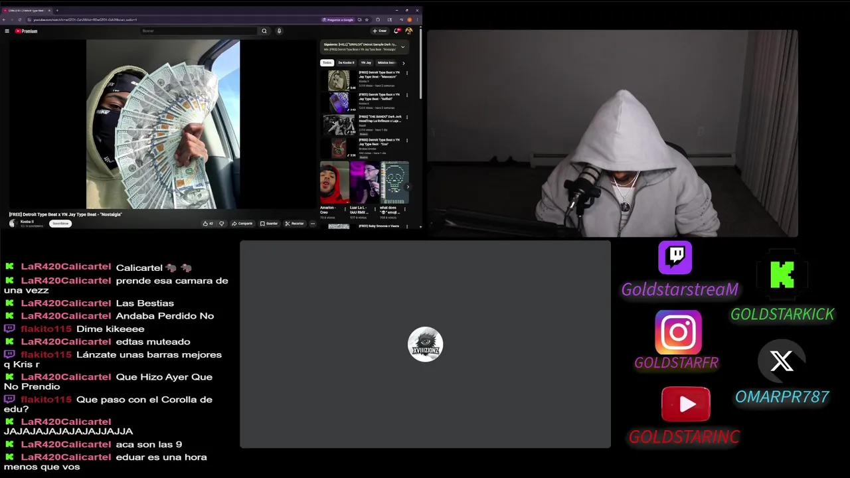The image size is (850, 478).
Task: Open the Massacre type beat thumbnail
Action: tap(339, 80)
